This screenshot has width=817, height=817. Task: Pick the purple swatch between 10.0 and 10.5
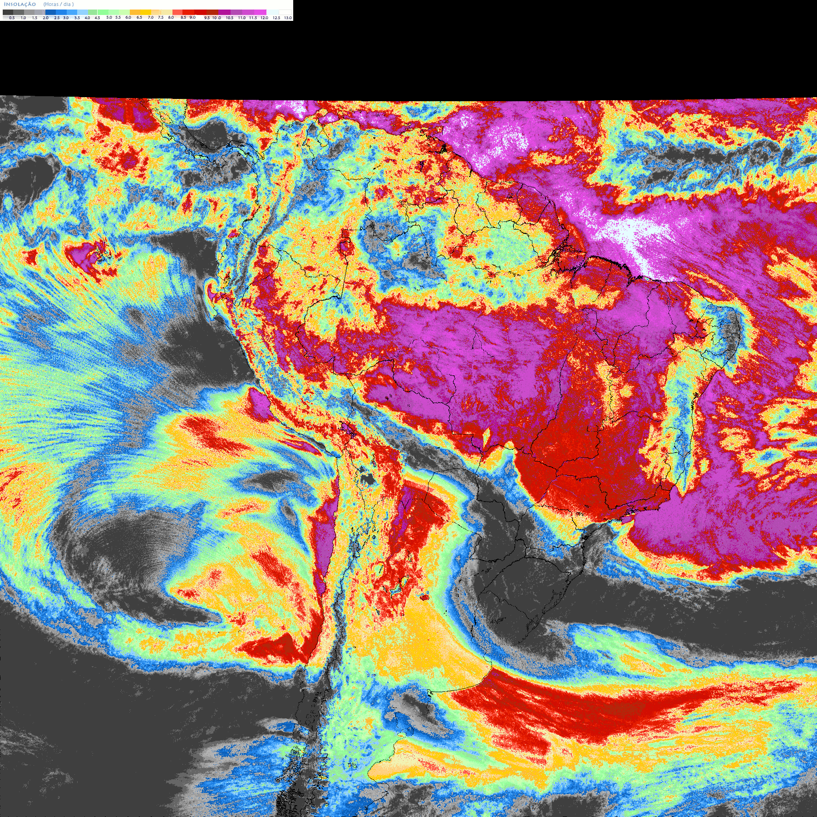pos(224,12)
